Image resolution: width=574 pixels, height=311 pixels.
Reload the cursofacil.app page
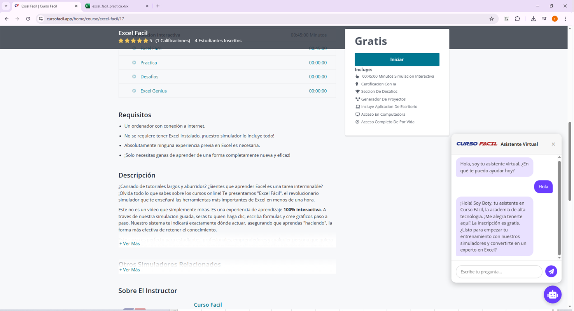coord(28,19)
